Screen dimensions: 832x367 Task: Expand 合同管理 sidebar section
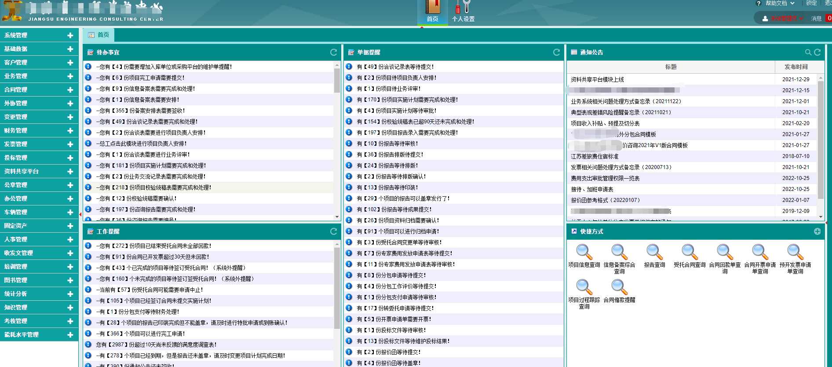click(70, 90)
